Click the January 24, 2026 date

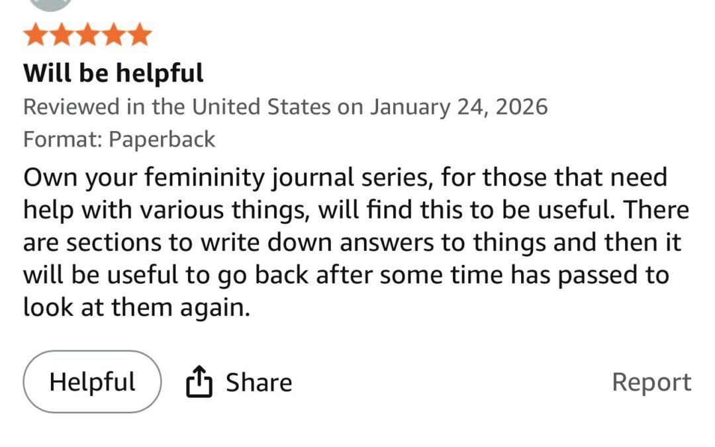click(x=459, y=107)
